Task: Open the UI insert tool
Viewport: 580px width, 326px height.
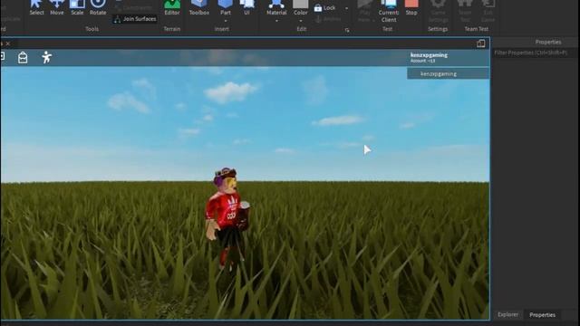Action: (246, 7)
